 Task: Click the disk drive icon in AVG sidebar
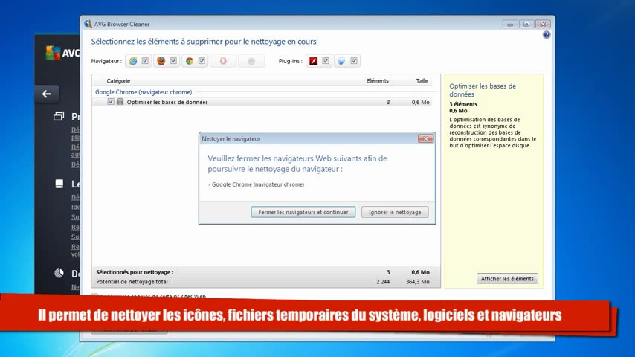click(59, 184)
